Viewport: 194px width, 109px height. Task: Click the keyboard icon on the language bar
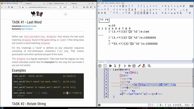click(x=191, y=6)
